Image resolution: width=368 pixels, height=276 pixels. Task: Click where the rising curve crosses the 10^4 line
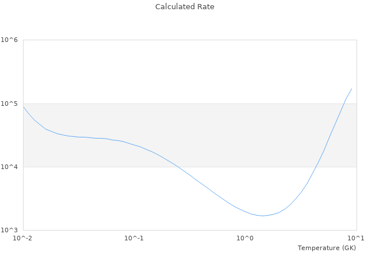[x=316, y=167]
